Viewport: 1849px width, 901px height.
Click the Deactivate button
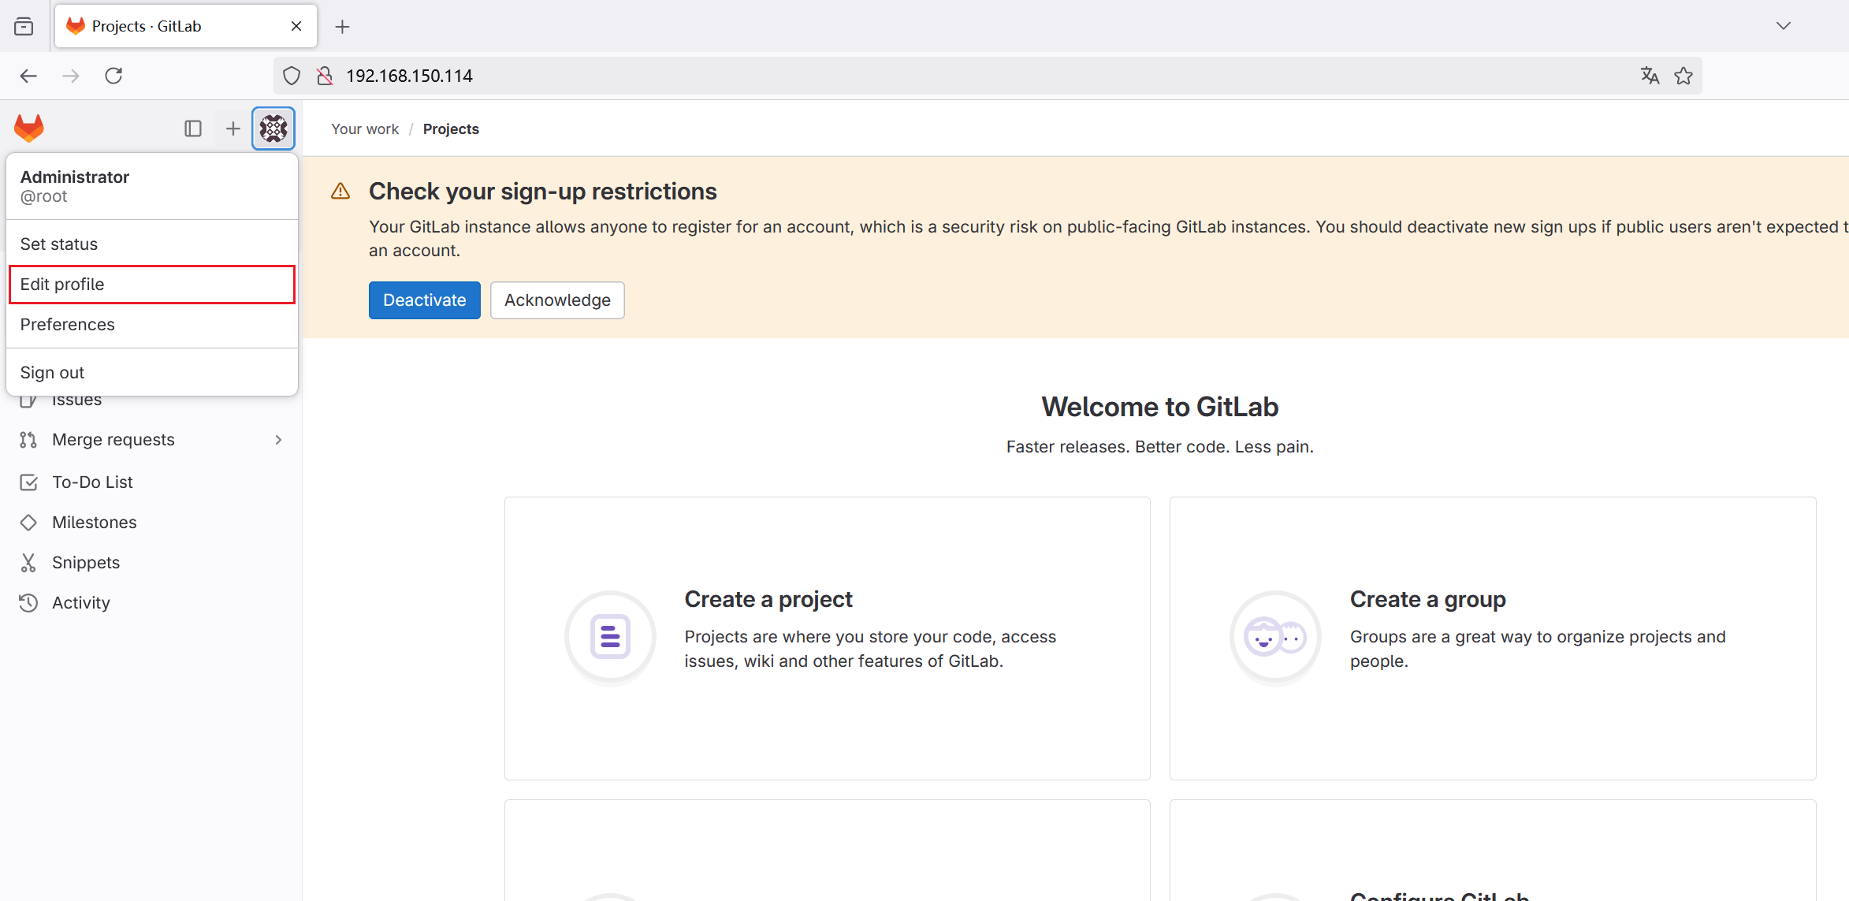pyautogui.click(x=425, y=300)
